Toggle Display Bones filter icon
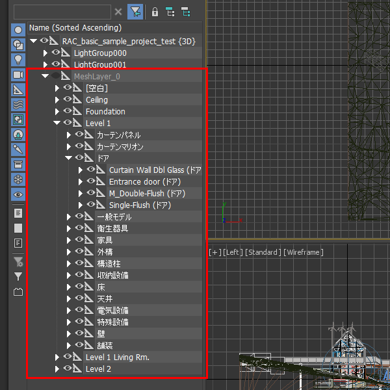 pos(18,149)
